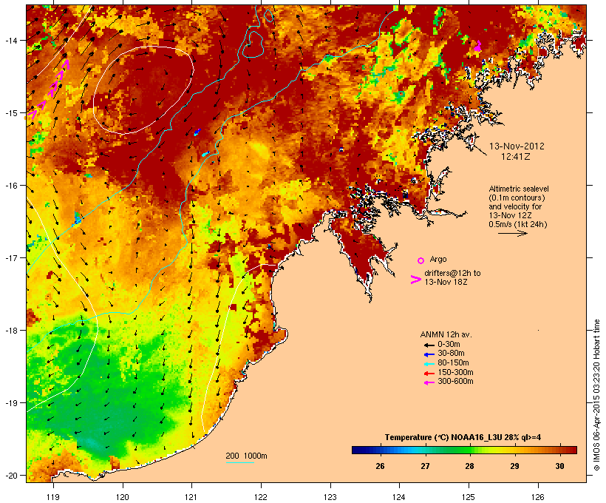Click the '-15' latitude axis label
This screenshot has width=606, height=503.
10,113
